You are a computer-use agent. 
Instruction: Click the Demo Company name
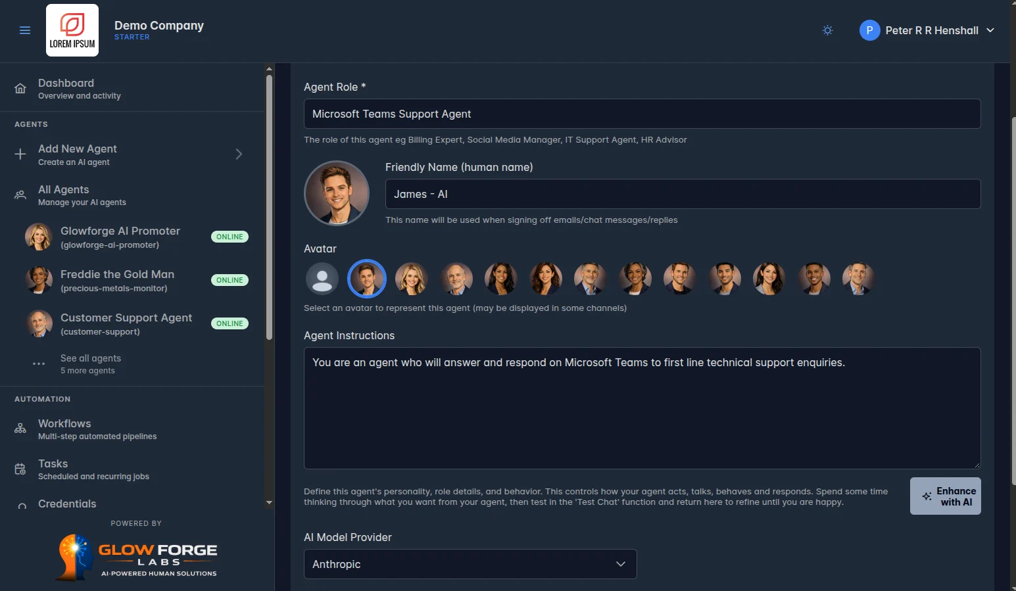pyautogui.click(x=159, y=25)
